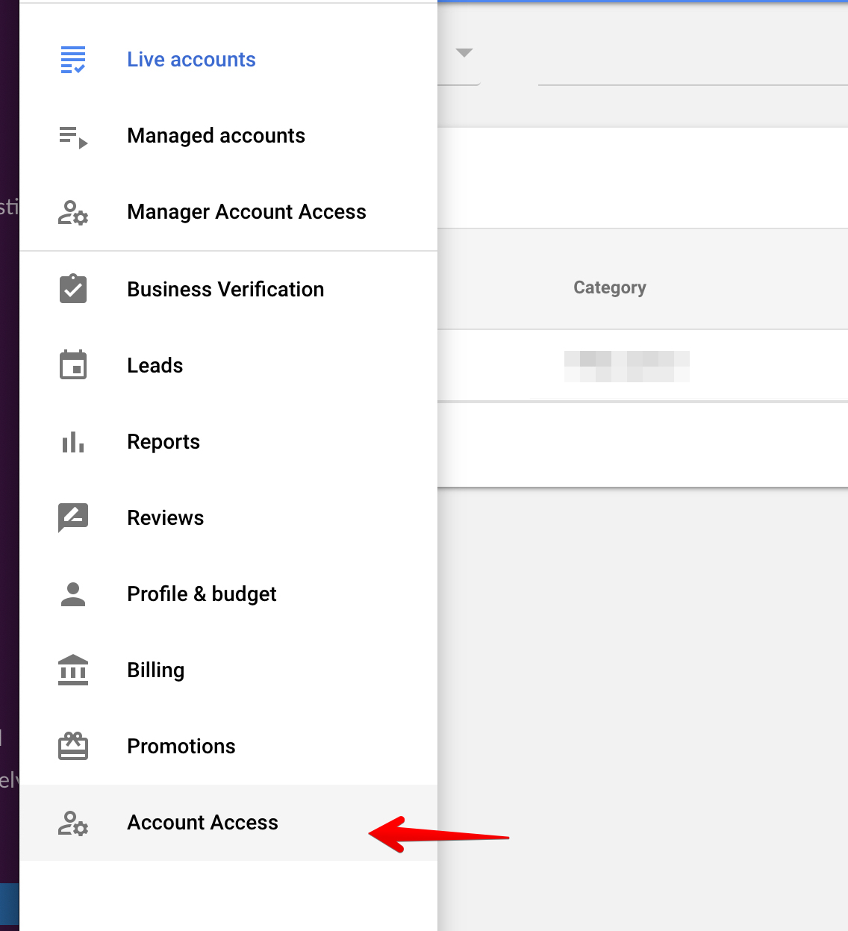Click the Business Verification clipboard check icon

73,289
